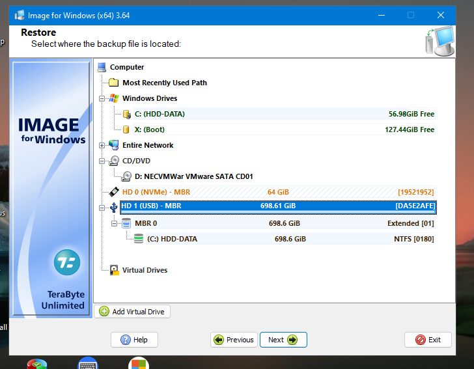Screen dimensions: 474x369
Task: Click the 64 GiB size of HD 0
Action: click(278, 192)
